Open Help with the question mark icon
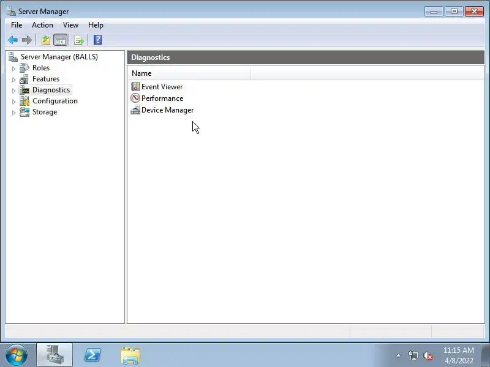The image size is (490, 367). click(97, 40)
